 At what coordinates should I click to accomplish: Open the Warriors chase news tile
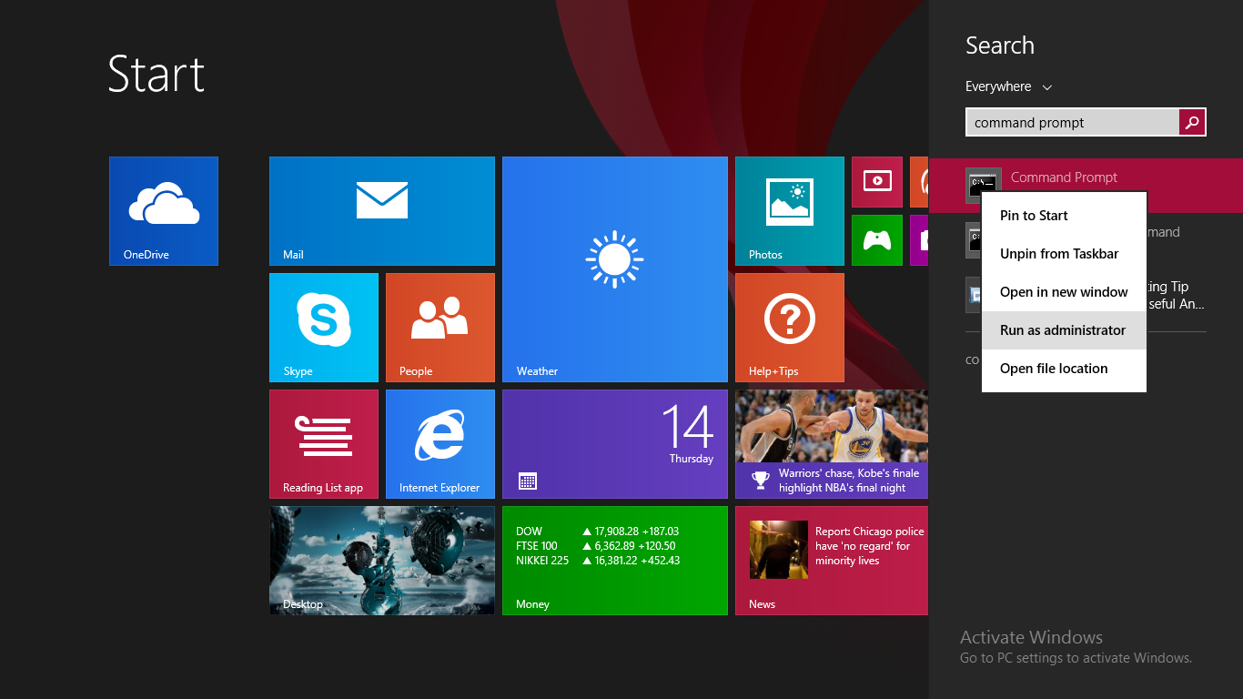click(831, 443)
